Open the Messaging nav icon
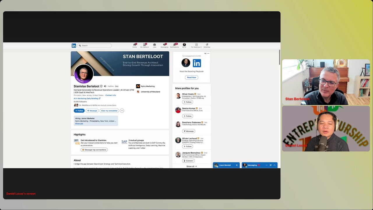 click(164, 45)
